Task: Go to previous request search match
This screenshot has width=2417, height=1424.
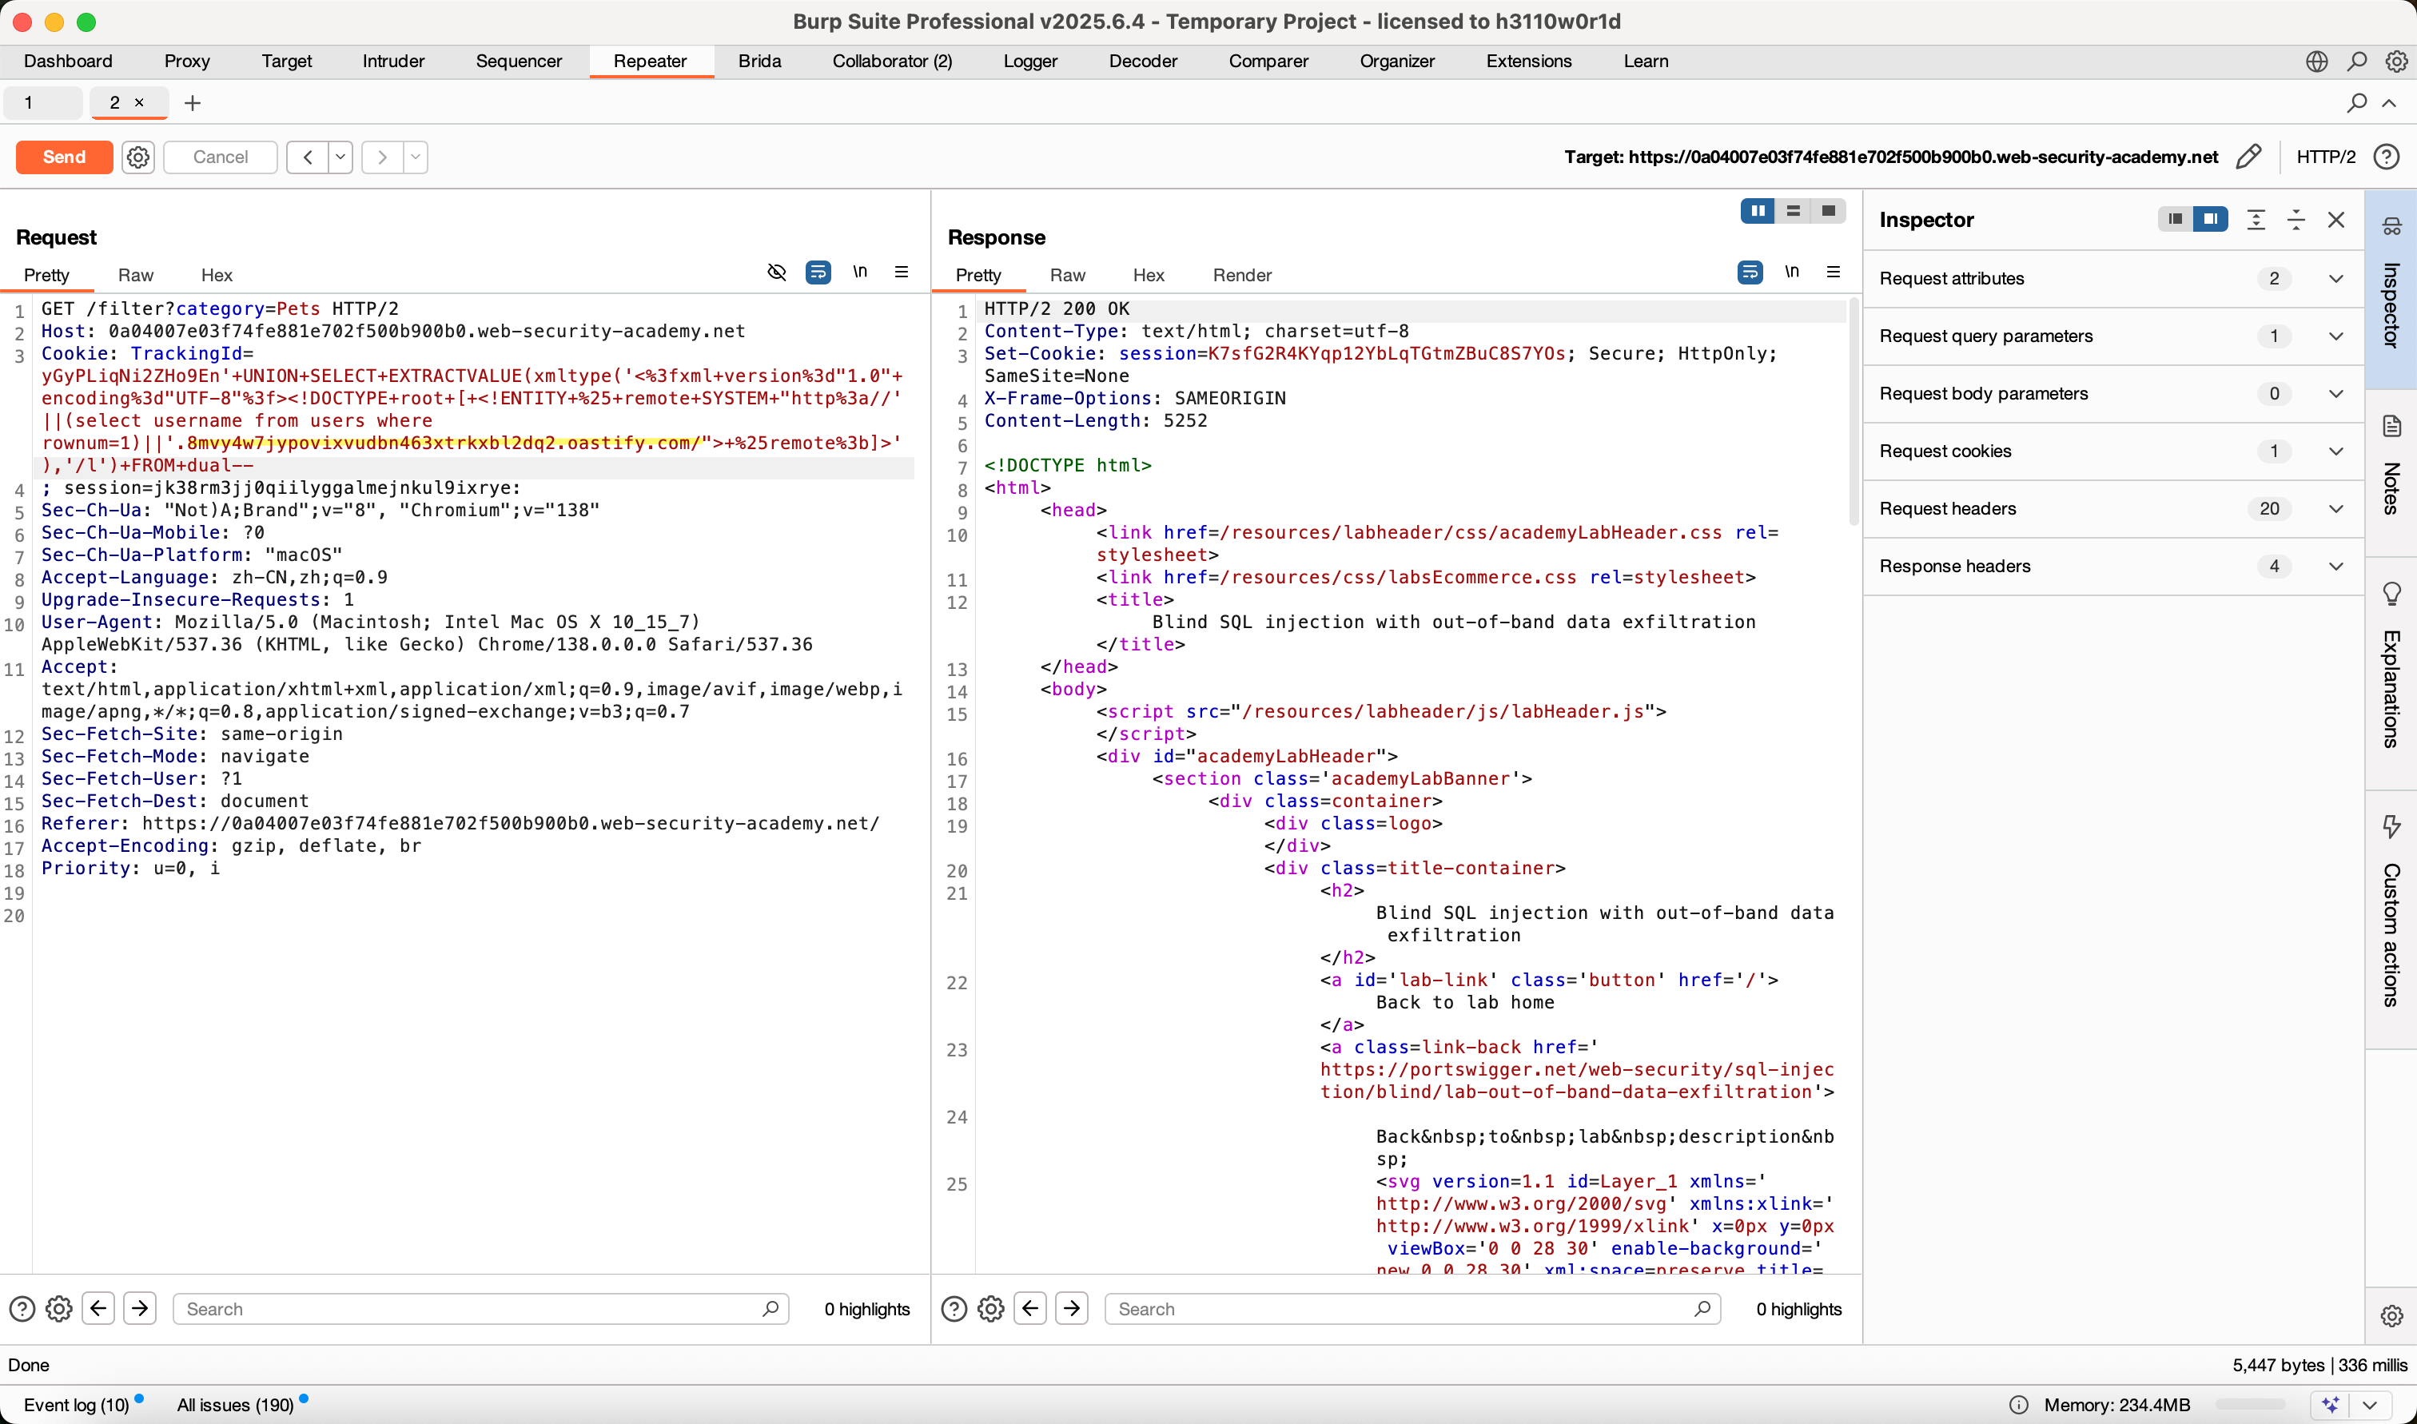Action: click(x=99, y=1307)
